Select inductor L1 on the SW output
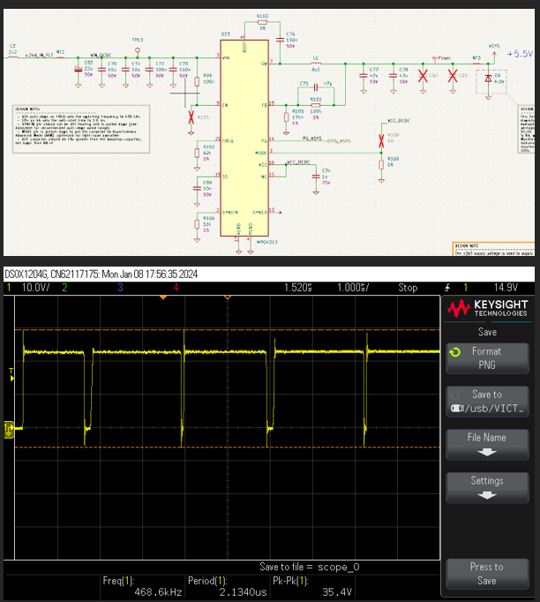Viewport: 540px width, 602px height. 316,62
